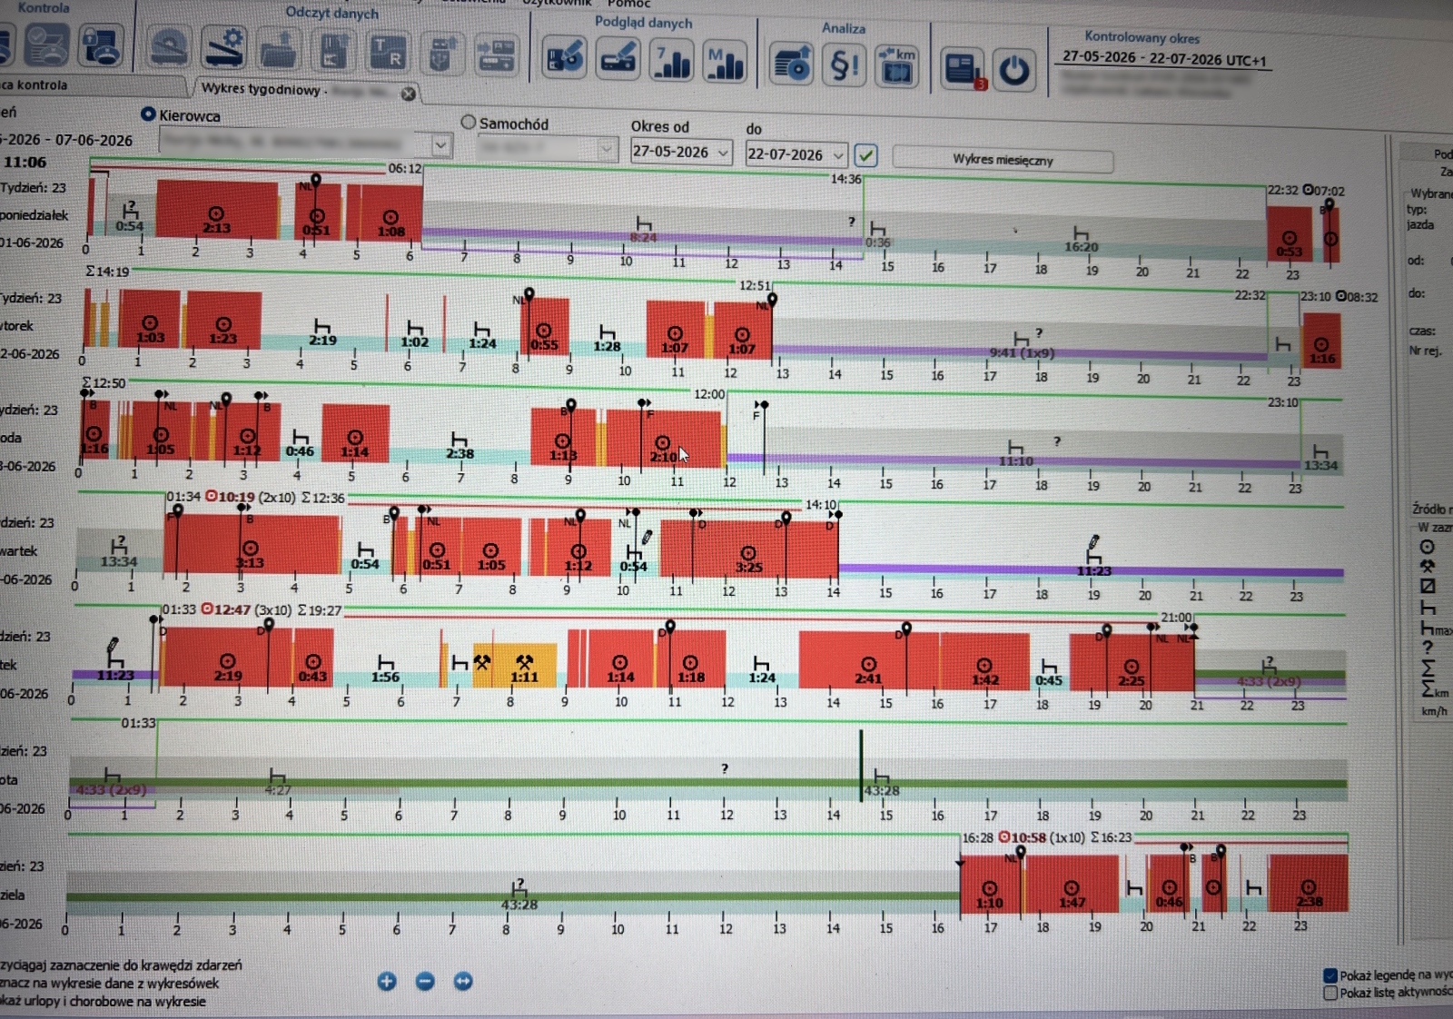Viewport: 1453px width, 1019px height.
Task: Click the weekly chart icon with 7
Action: [x=671, y=61]
